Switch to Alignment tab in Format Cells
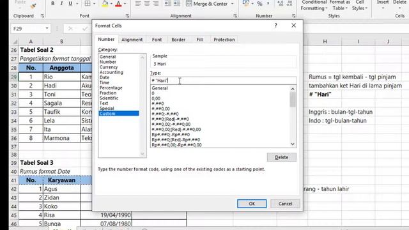409x230 pixels. coord(132,40)
